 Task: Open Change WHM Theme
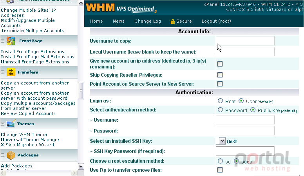24,135
